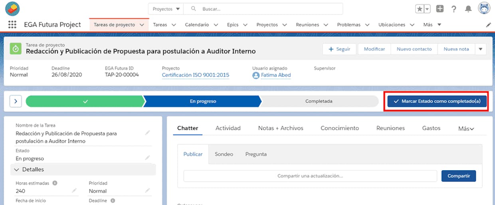The height and width of the screenshot is (205, 495).
Task: Edit Horas estimadas pencil icon
Action: click(74, 191)
